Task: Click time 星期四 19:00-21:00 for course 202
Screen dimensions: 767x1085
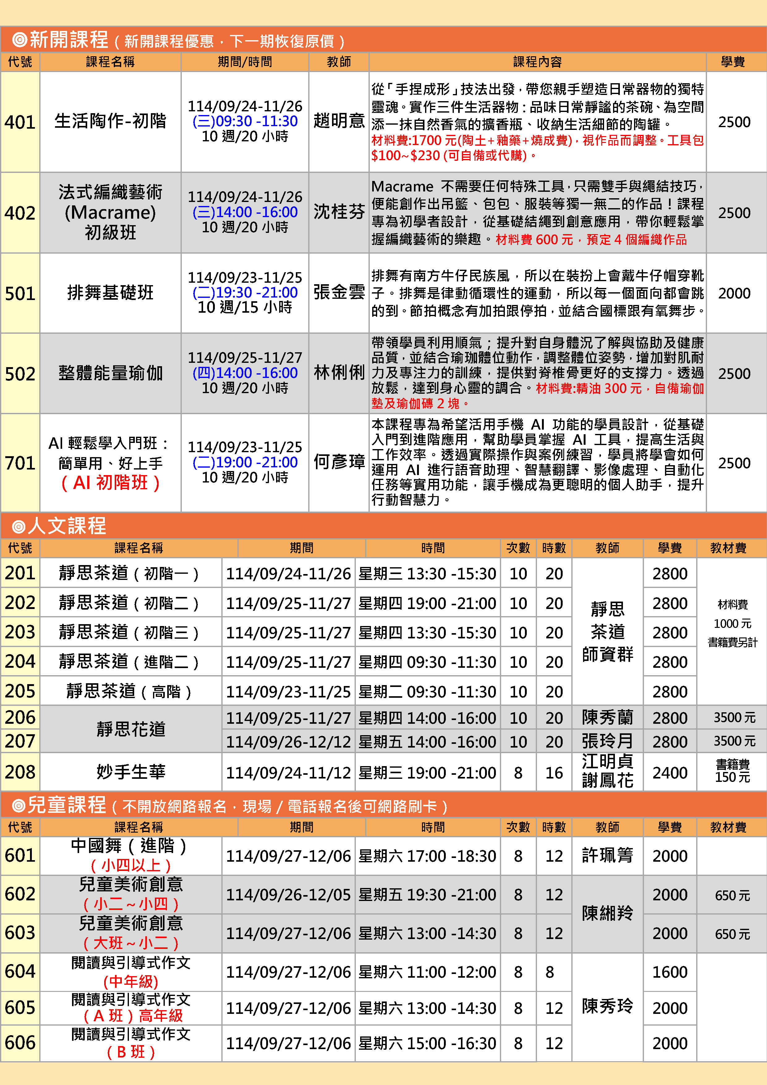Action: pos(427,603)
